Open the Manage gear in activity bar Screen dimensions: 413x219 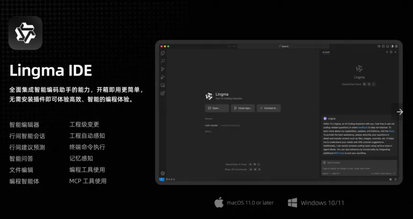pos(163,173)
